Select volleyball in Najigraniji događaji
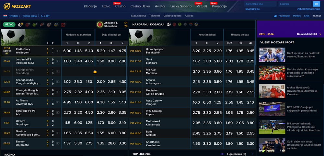 [x=196, y=24]
